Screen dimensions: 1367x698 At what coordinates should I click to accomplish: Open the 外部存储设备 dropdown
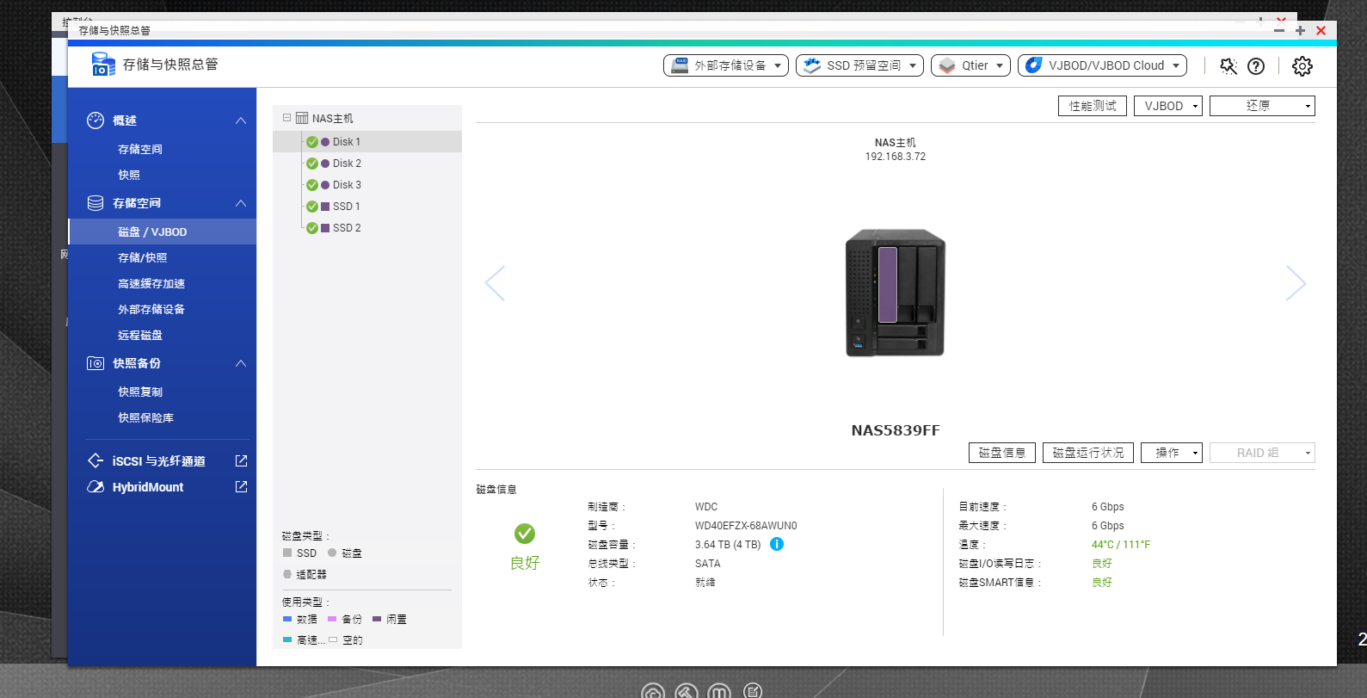tap(726, 65)
